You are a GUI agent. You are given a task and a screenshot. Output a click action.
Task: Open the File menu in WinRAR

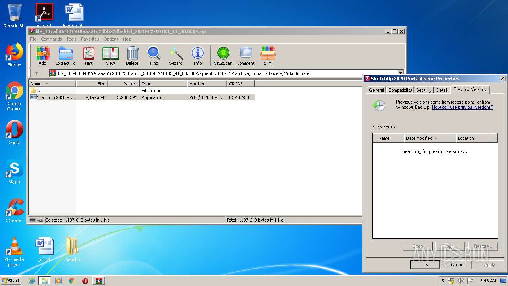pos(33,39)
